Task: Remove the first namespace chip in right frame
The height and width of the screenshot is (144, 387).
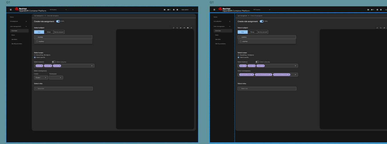Action: (x=253, y=74)
